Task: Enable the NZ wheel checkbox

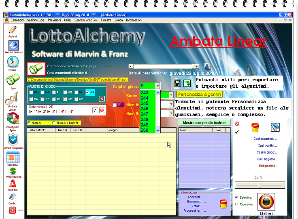Action: coord(76,99)
